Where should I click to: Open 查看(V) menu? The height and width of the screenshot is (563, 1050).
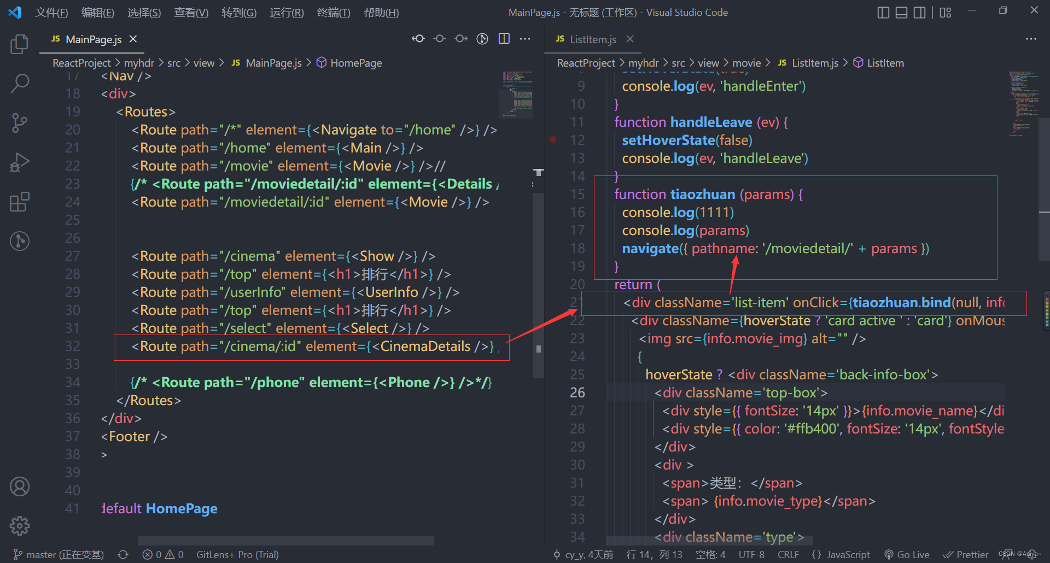point(191,13)
